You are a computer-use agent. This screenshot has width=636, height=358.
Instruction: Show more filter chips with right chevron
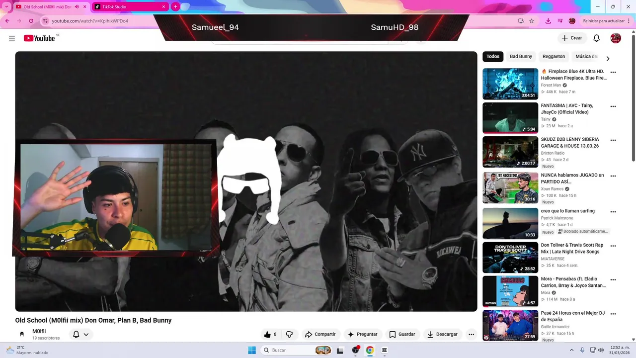[608, 58]
